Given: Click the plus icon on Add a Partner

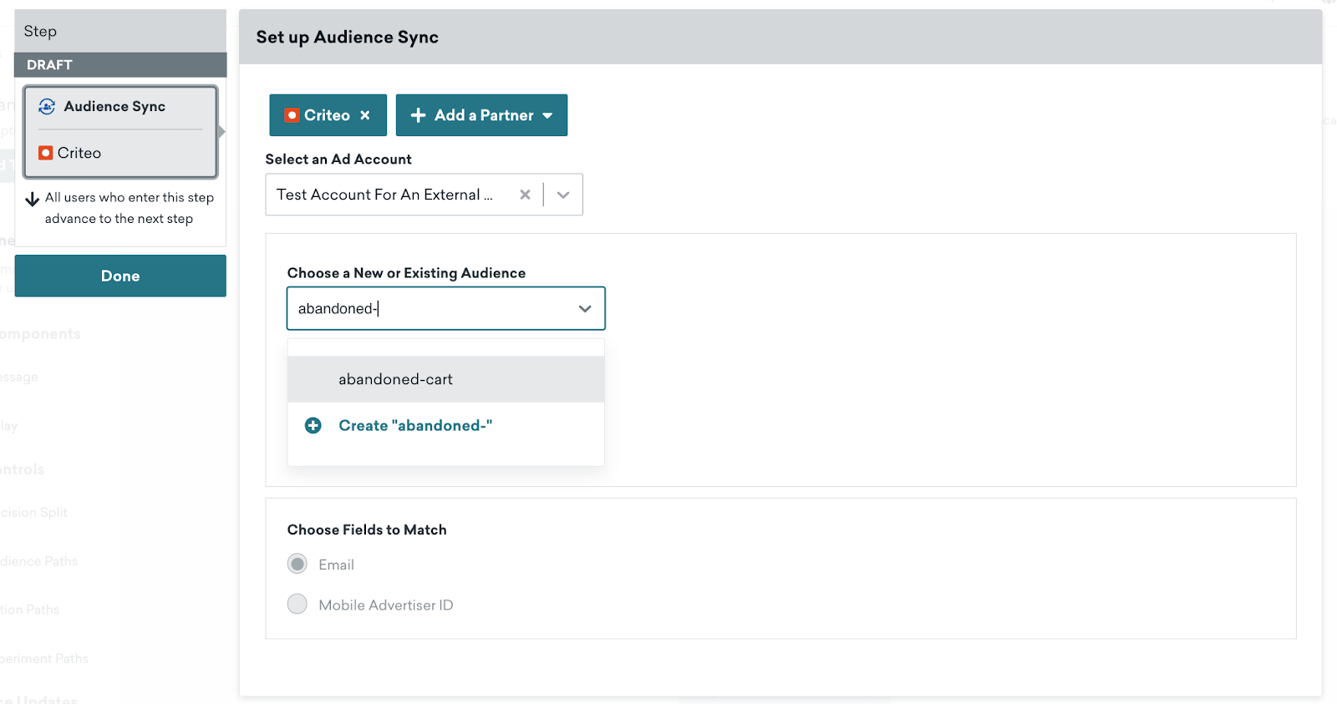Looking at the screenshot, I should coord(419,115).
